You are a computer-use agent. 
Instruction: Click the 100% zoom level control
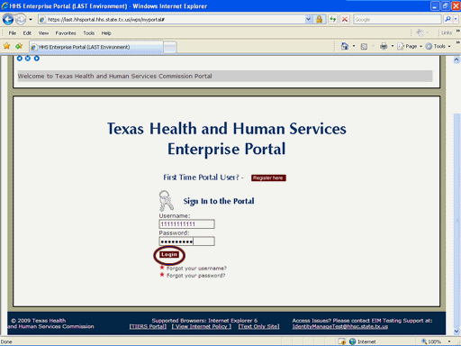(431, 341)
